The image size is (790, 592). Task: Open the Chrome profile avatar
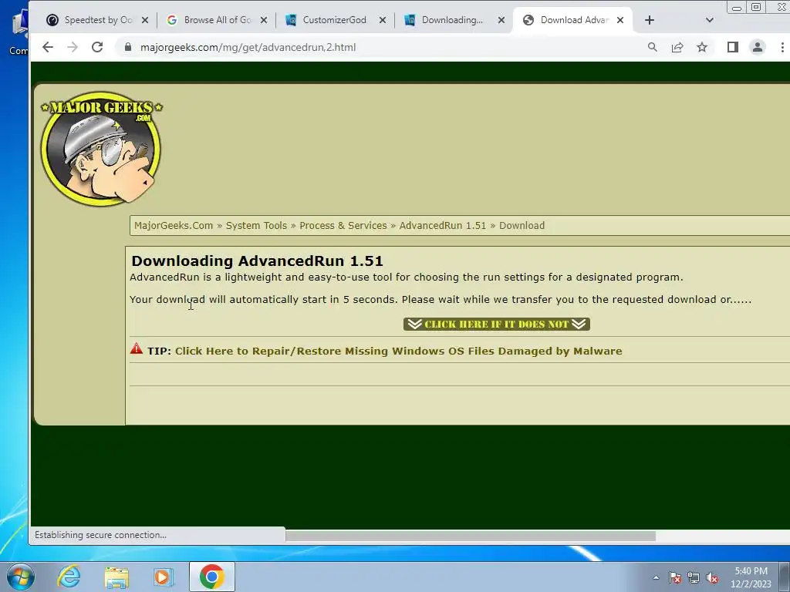(758, 47)
